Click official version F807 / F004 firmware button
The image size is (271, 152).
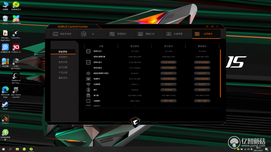[168, 101]
